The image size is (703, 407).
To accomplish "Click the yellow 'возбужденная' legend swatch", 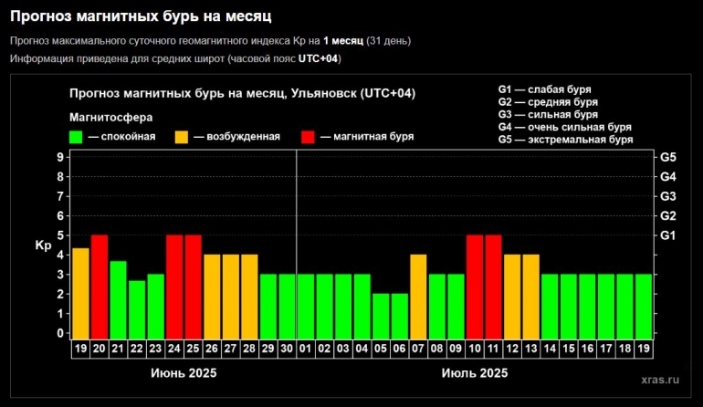I will (x=182, y=137).
